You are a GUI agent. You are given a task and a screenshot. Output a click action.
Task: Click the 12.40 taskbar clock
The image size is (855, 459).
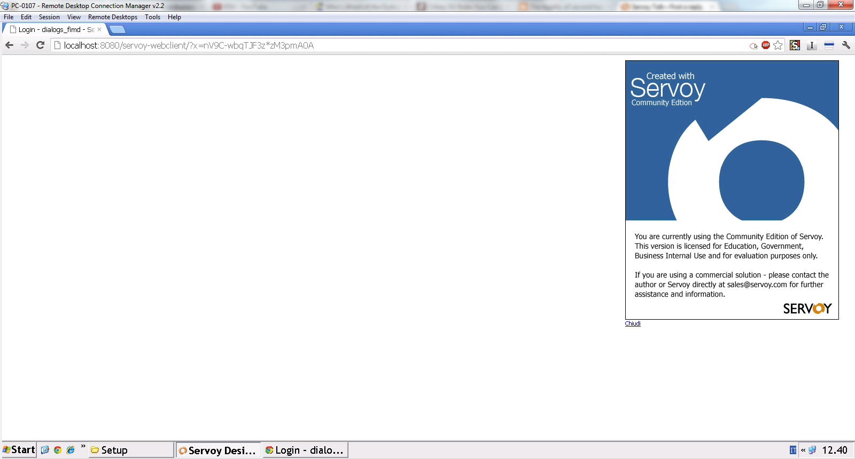pyautogui.click(x=835, y=450)
